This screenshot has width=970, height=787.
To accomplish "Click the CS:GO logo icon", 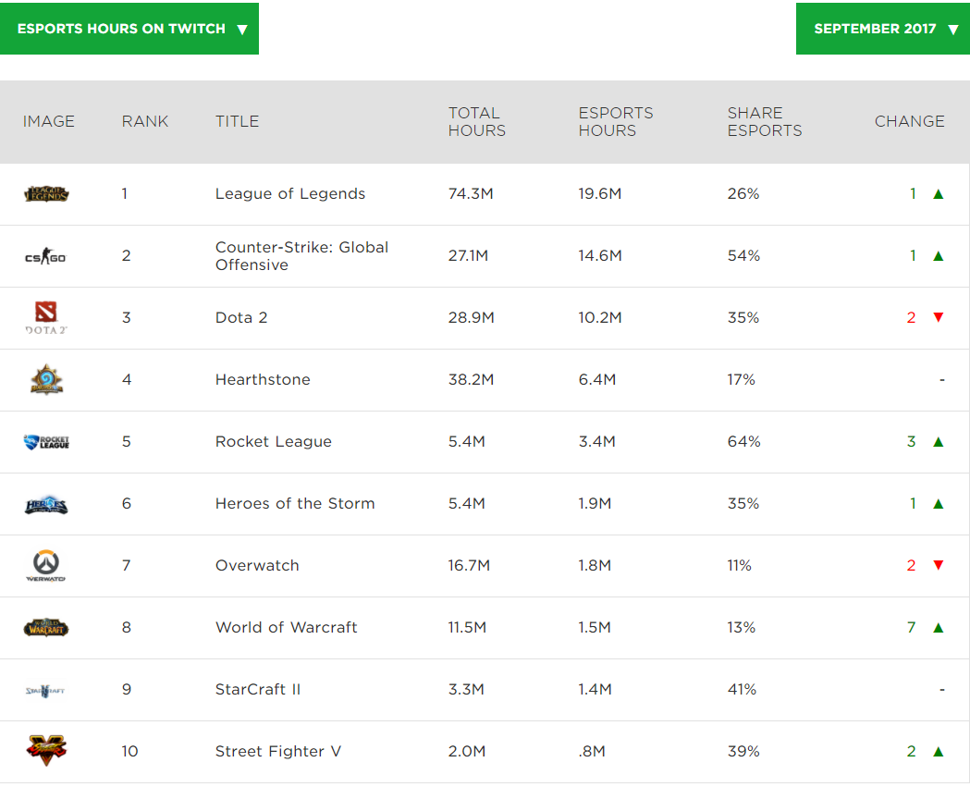I will click(46, 256).
